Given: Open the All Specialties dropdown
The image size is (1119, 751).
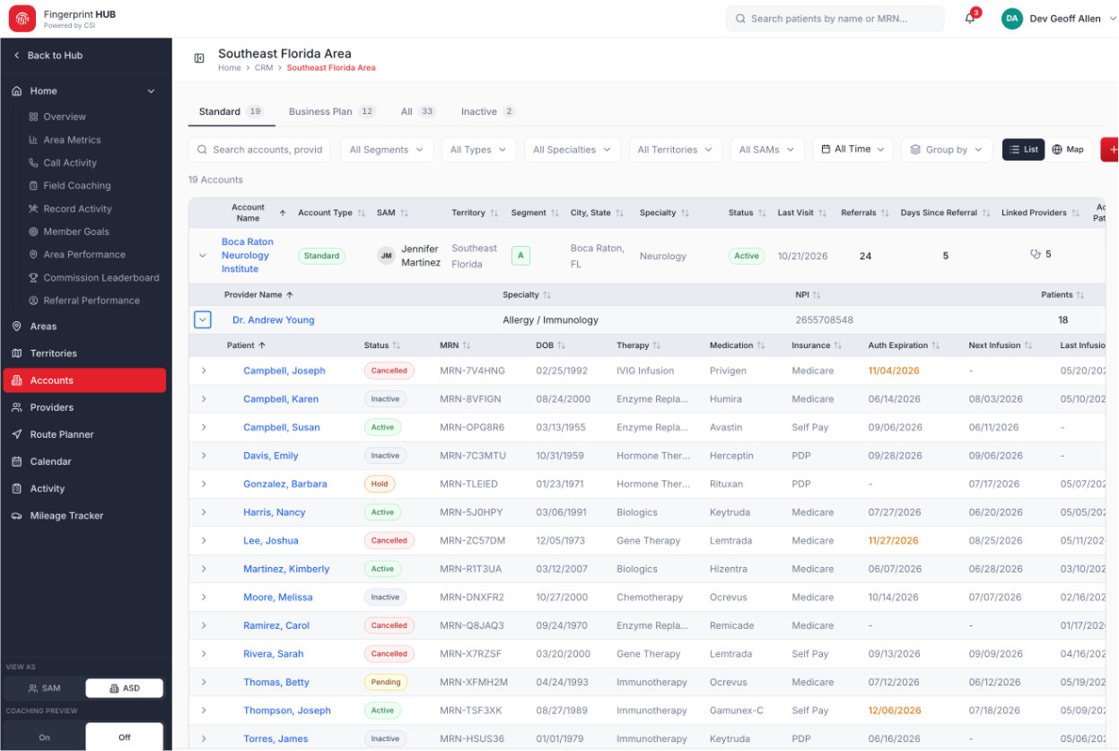Looking at the screenshot, I should point(573,150).
